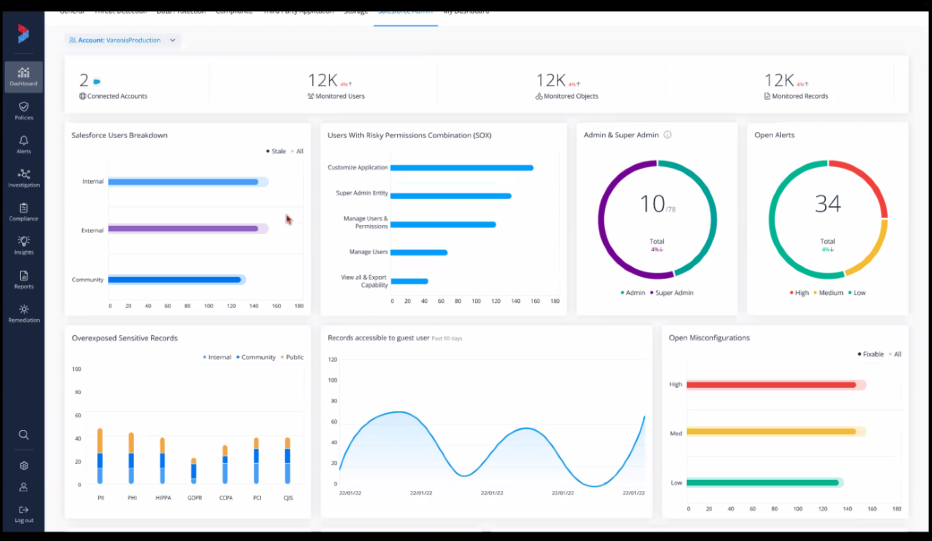
Task: Open the settings gear in the sidebar
Action: [24, 466]
